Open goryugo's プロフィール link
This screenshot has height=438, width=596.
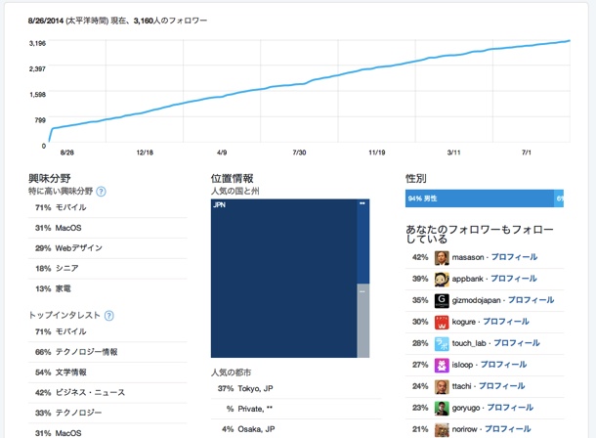click(510, 407)
